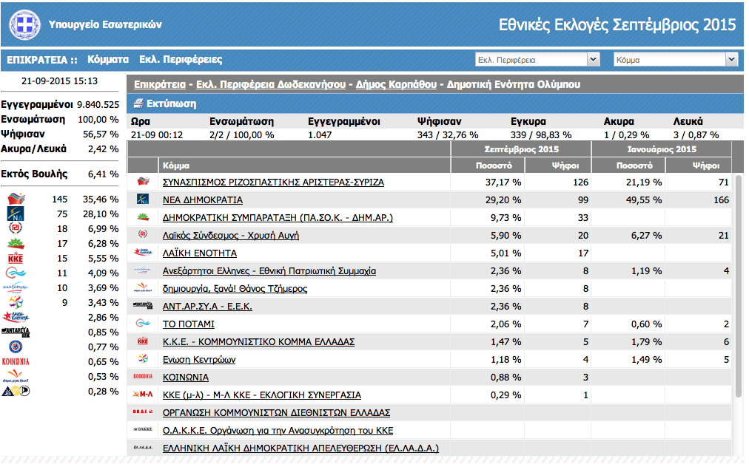Open the Κόμμα dropdown selector
Image resolution: width=749 pixels, height=464 pixels.
click(x=676, y=60)
